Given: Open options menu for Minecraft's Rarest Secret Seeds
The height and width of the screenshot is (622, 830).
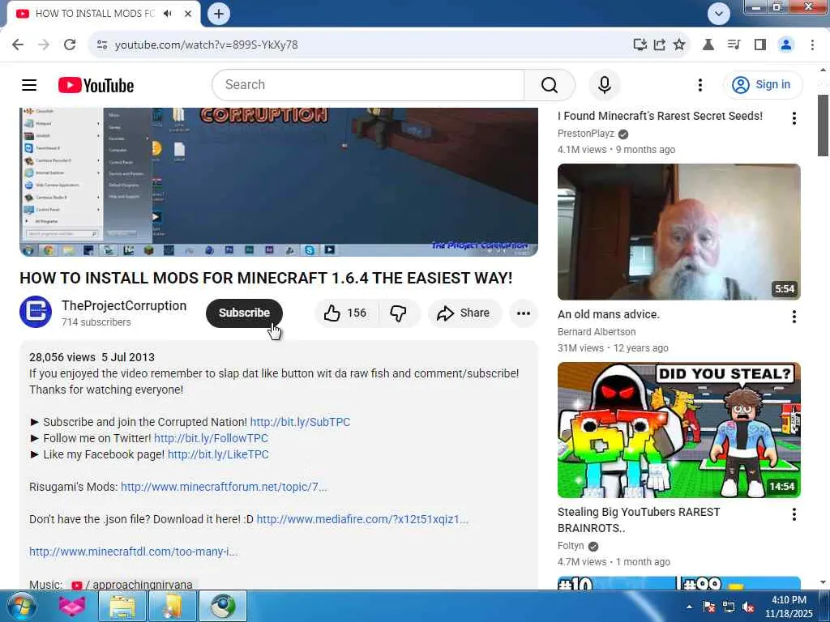Looking at the screenshot, I should (x=794, y=118).
